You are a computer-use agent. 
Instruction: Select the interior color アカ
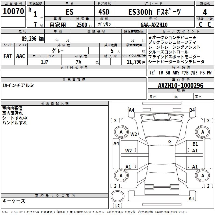(78, 62)
